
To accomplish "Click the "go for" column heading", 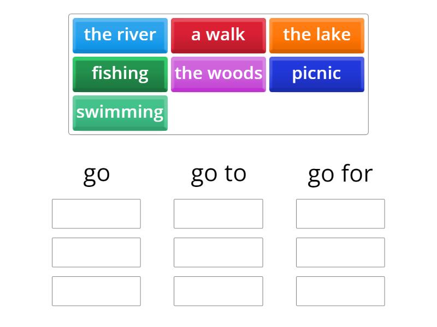I will 340,174.
